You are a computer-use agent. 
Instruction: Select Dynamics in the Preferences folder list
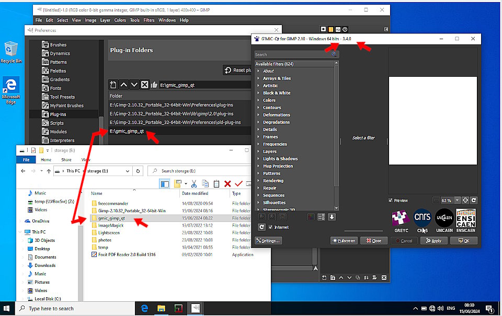(x=60, y=53)
